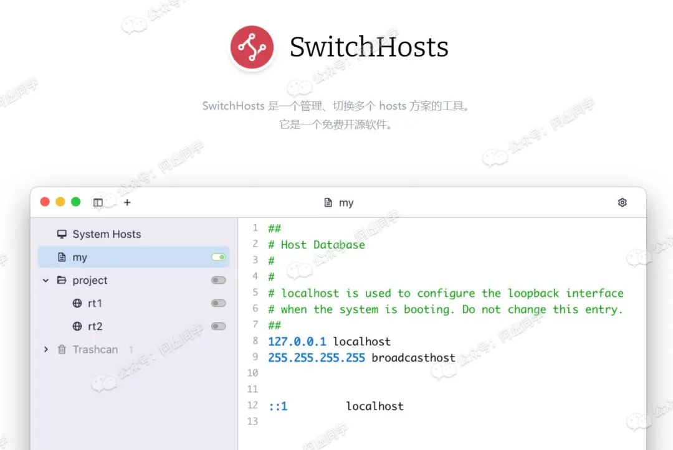Click line number 10 in the gutter

tap(252, 373)
